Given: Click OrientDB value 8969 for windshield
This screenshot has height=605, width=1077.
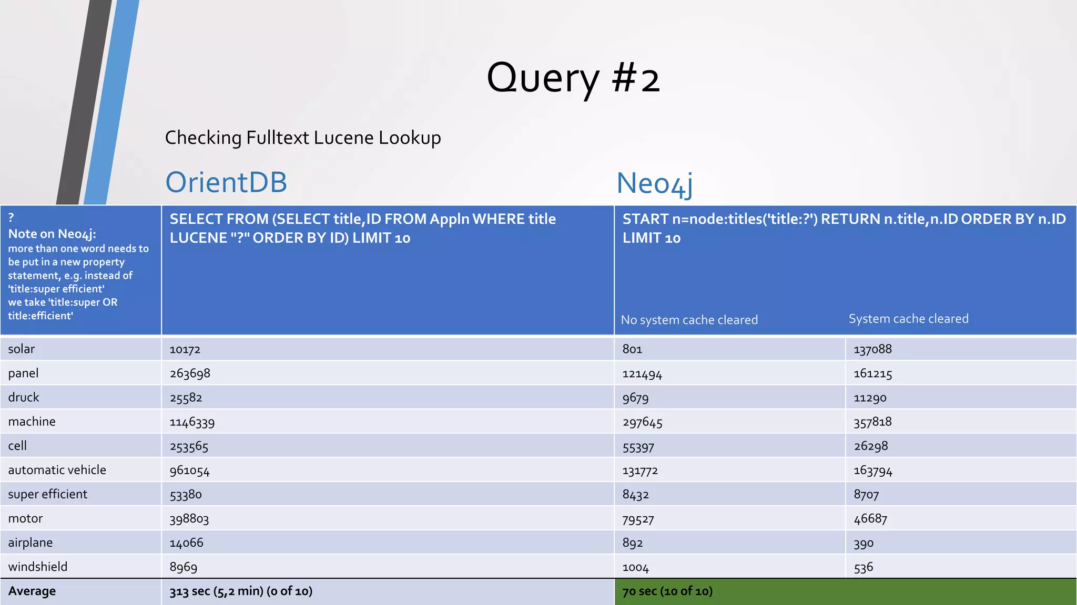Looking at the screenshot, I should (x=183, y=567).
